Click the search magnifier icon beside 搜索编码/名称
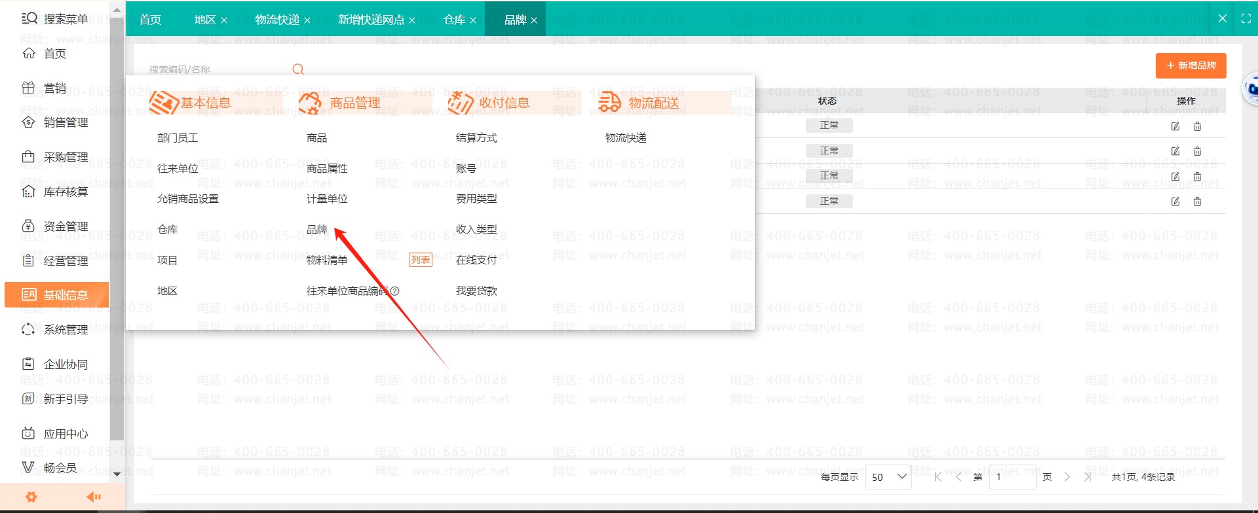 [298, 69]
